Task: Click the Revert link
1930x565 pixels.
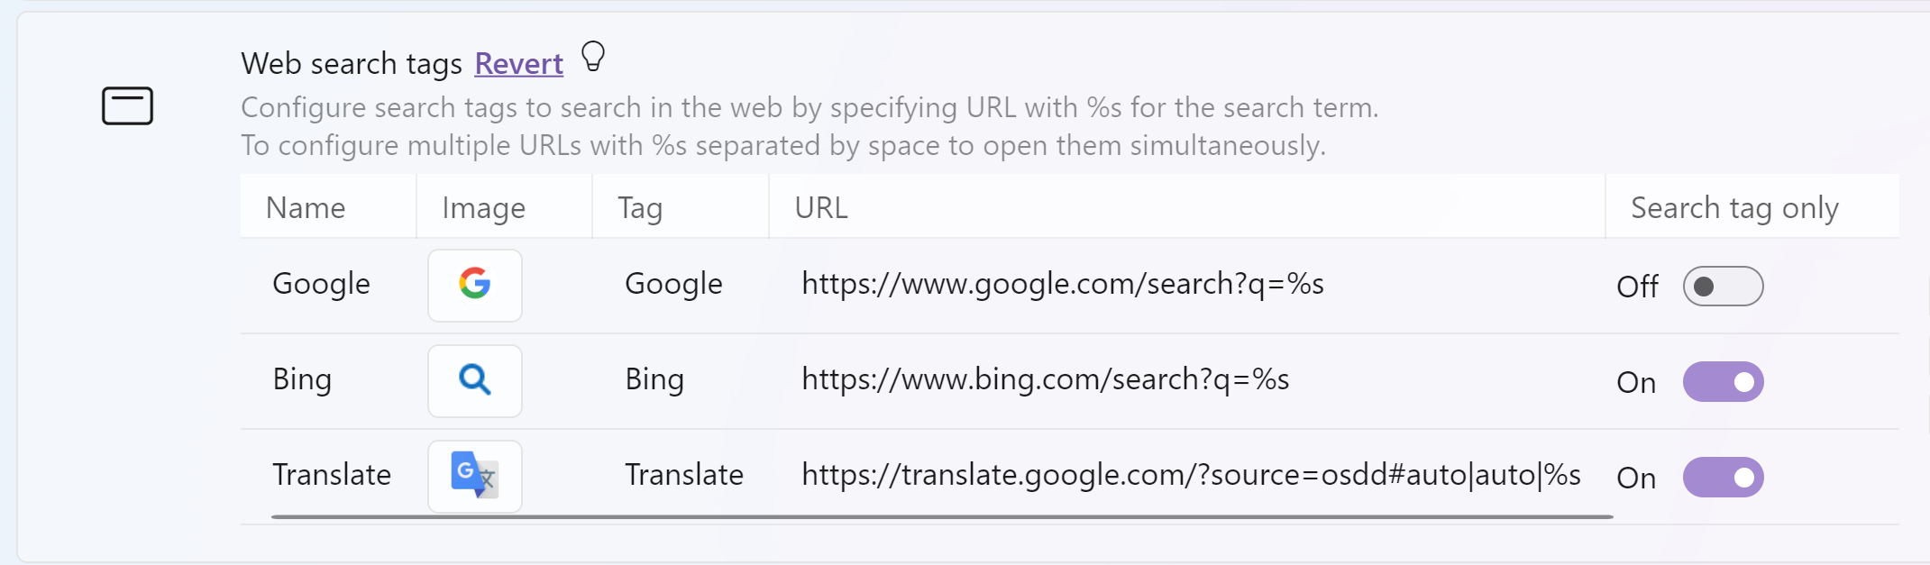Action: click(x=518, y=63)
